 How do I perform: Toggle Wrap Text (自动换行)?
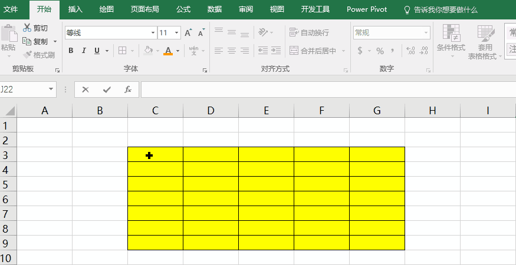[309, 33]
